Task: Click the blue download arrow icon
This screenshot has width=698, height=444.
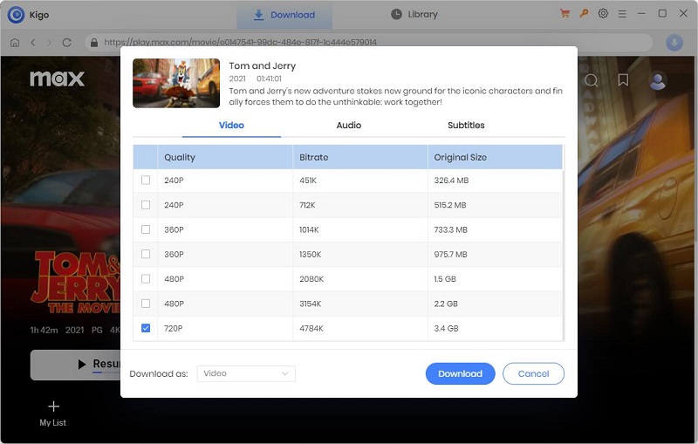Action: (x=674, y=42)
